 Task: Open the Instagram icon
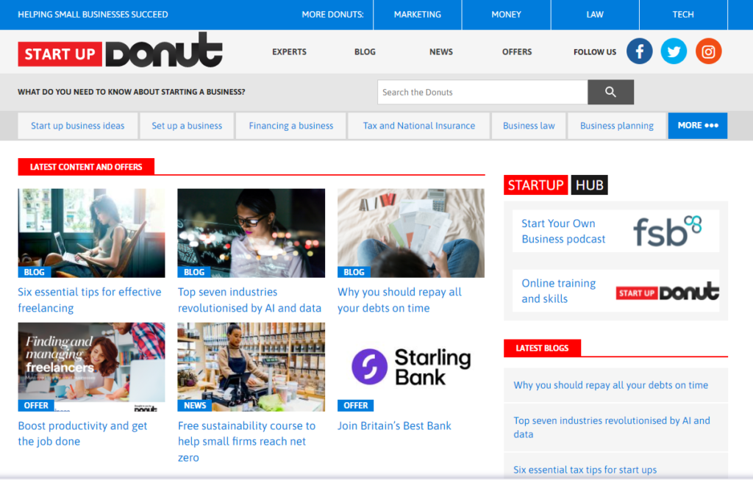tap(708, 51)
